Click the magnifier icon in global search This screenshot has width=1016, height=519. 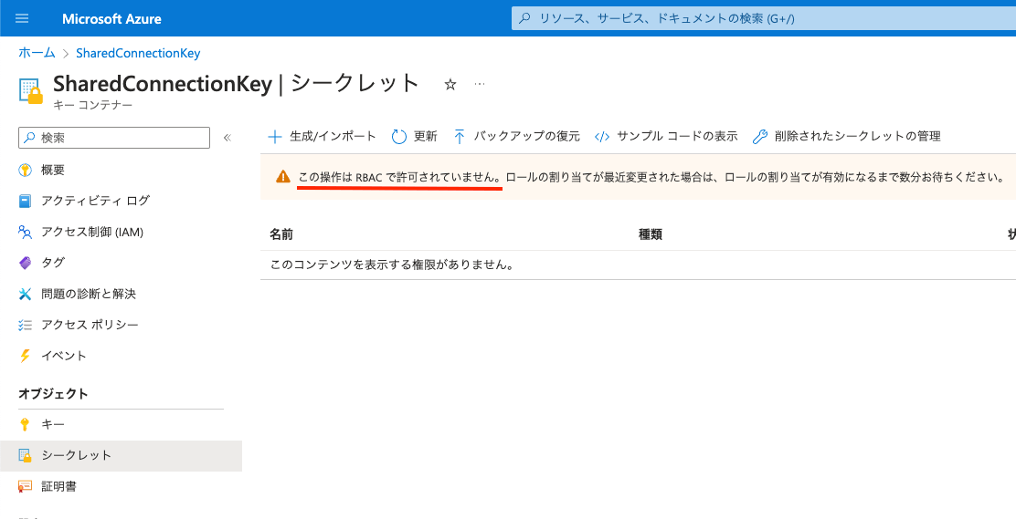point(525,18)
